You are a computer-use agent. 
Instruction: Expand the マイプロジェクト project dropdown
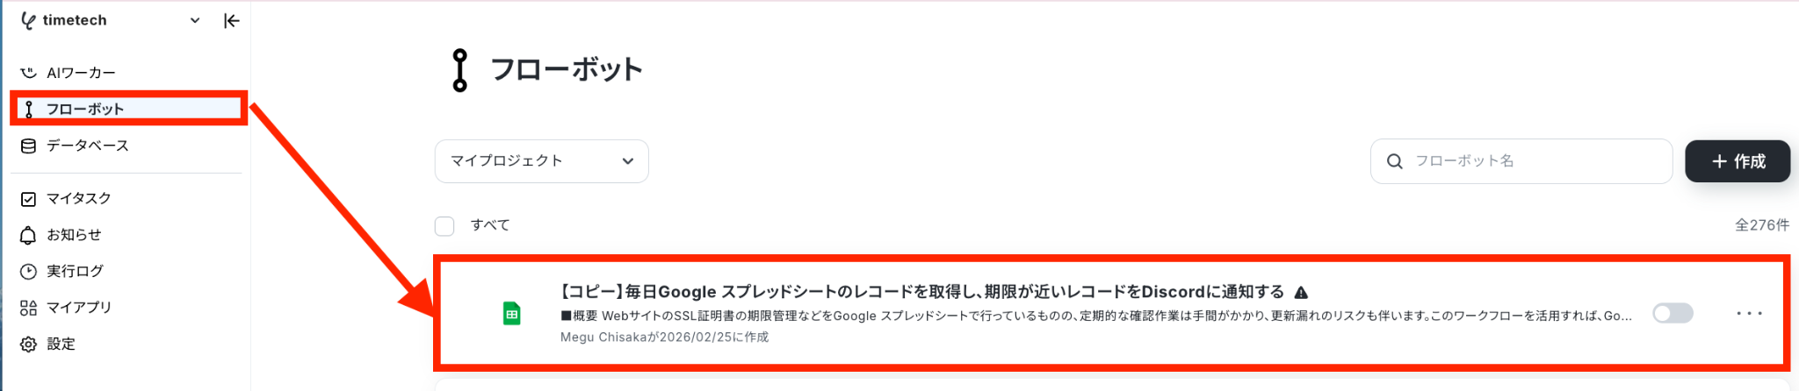541,161
